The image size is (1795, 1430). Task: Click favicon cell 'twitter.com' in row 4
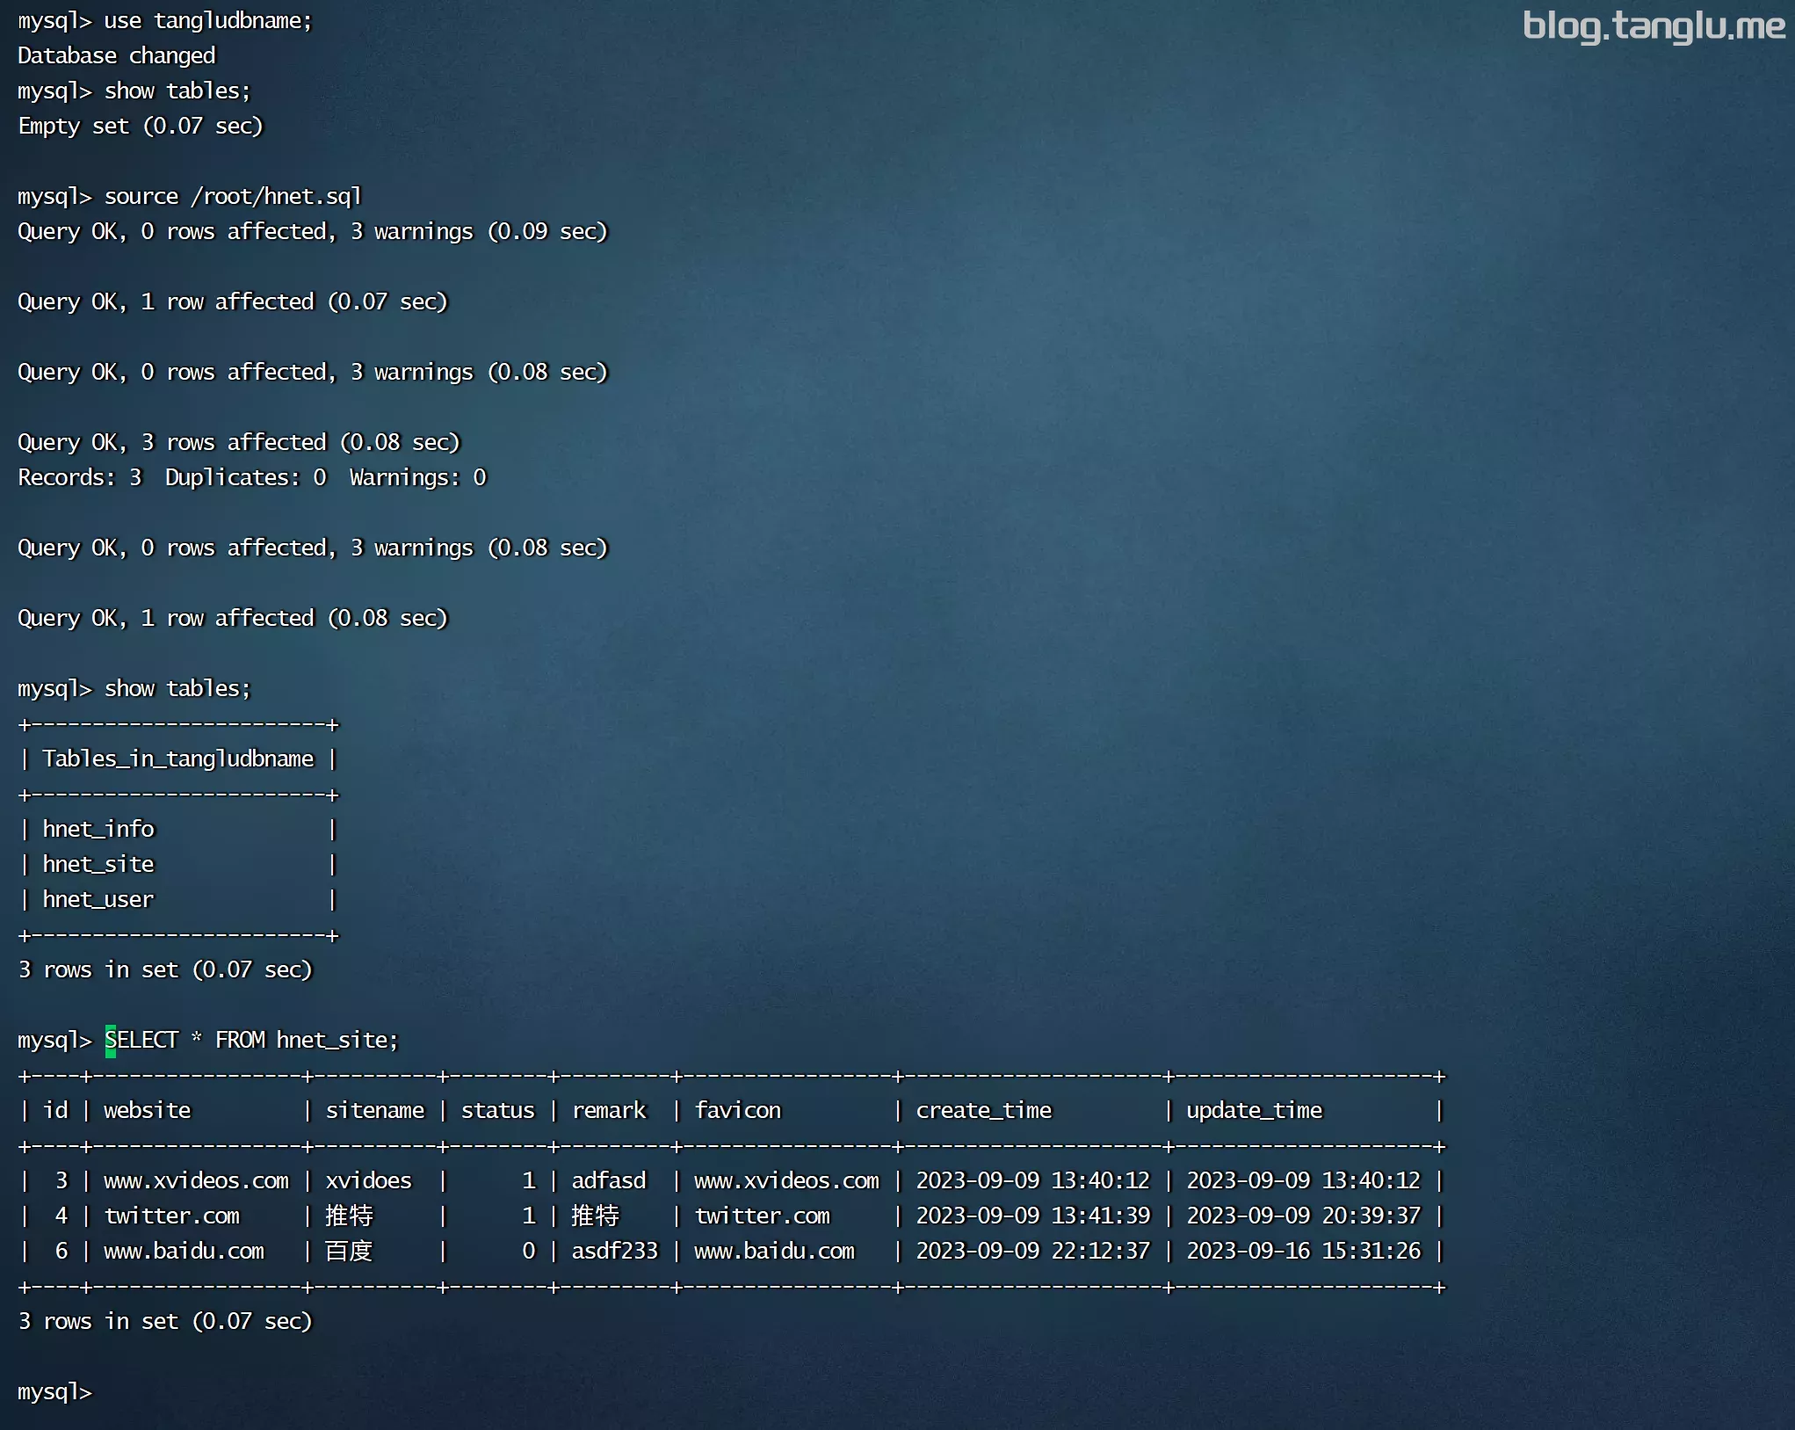coord(763,1216)
